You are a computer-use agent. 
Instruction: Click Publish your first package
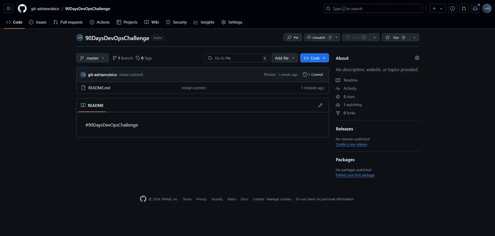tap(355, 175)
